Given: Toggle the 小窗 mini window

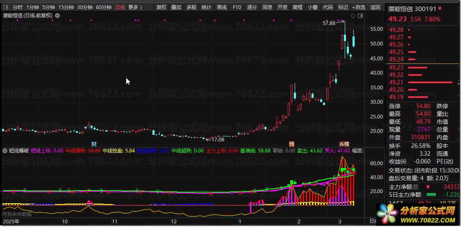Looking at the screenshot, I should [x=312, y=7].
